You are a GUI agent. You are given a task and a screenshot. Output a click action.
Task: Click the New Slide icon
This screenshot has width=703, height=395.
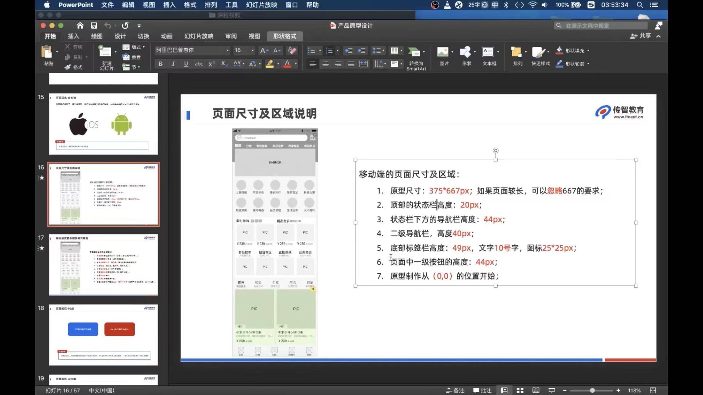click(105, 52)
